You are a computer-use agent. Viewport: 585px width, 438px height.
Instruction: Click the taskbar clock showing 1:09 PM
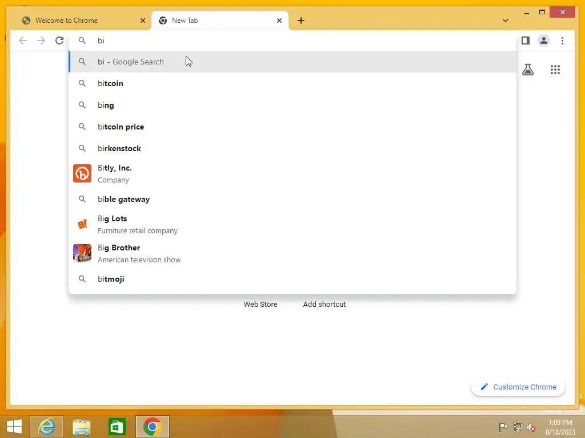point(560,427)
